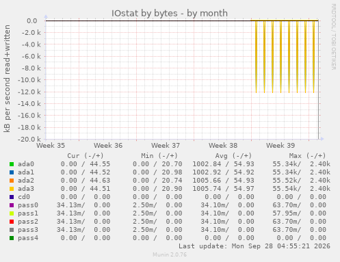Click the pass3 gray legend swatch
Image resolution: width=340 pixels, height=262 pixels.
click(x=12, y=230)
